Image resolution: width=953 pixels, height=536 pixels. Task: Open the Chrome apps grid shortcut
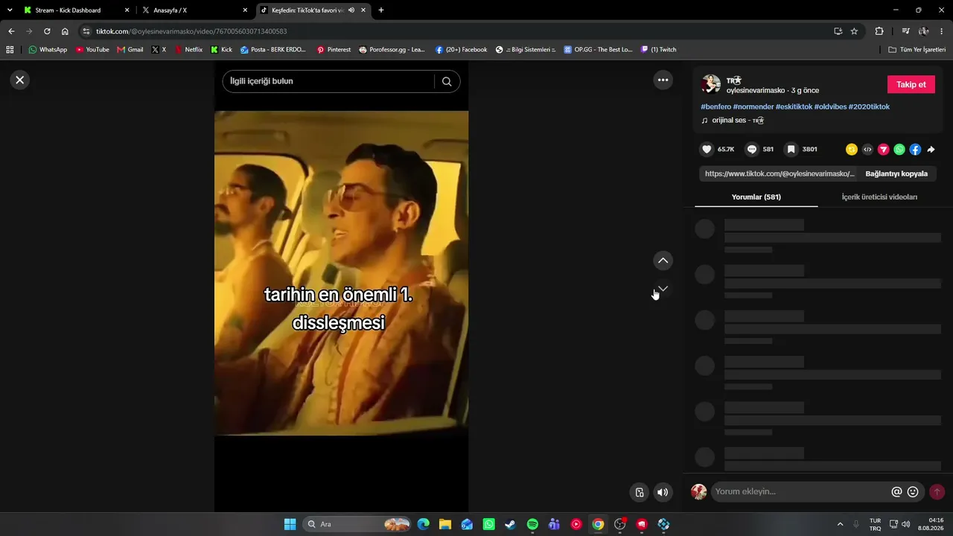pos(10,50)
